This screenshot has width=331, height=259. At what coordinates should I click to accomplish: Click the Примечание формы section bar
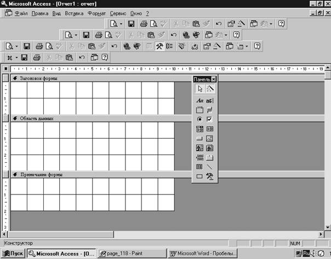pyautogui.click(x=167, y=175)
